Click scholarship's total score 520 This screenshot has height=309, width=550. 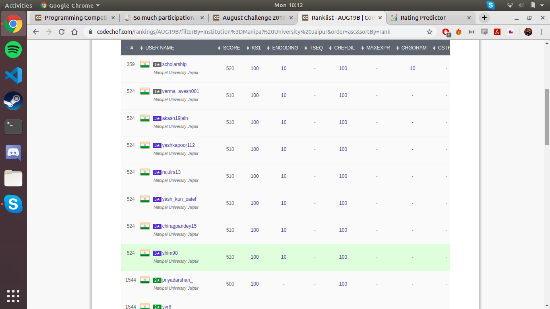(230, 68)
